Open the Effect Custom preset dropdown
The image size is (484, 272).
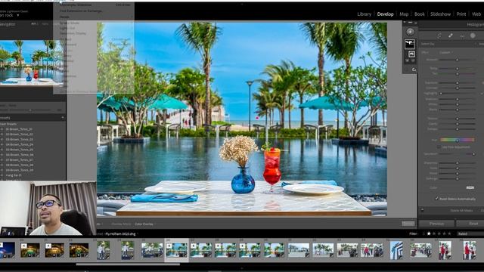point(445,52)
